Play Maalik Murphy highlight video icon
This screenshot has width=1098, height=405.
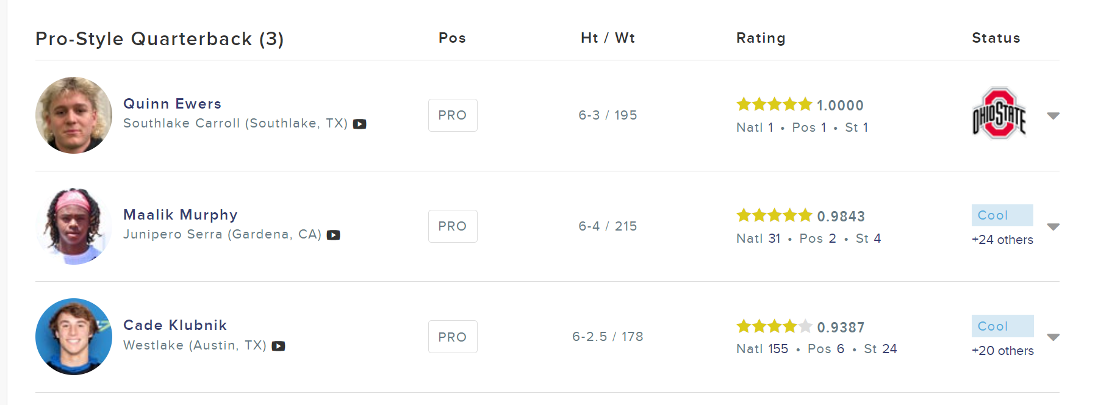point(333,235)
